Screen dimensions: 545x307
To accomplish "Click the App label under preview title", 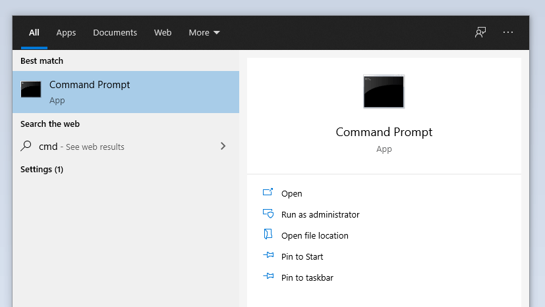I will coord(384,149).
